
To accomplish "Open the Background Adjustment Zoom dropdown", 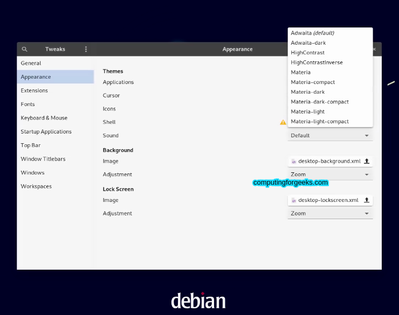I will (x=331, y=174).
